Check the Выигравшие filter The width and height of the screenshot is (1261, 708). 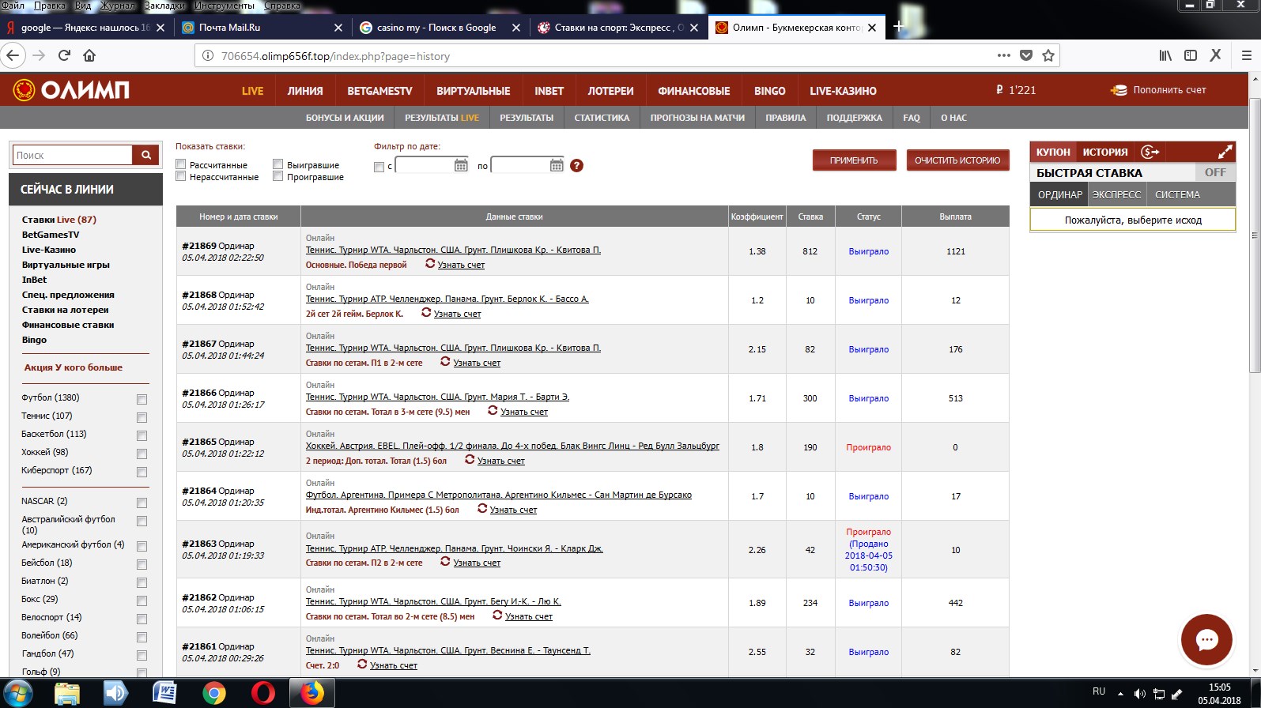278,165
